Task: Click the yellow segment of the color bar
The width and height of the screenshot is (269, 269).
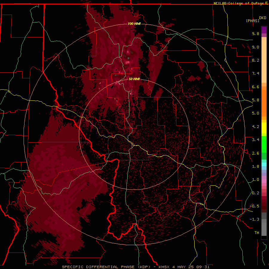Action: click(264, 128)
